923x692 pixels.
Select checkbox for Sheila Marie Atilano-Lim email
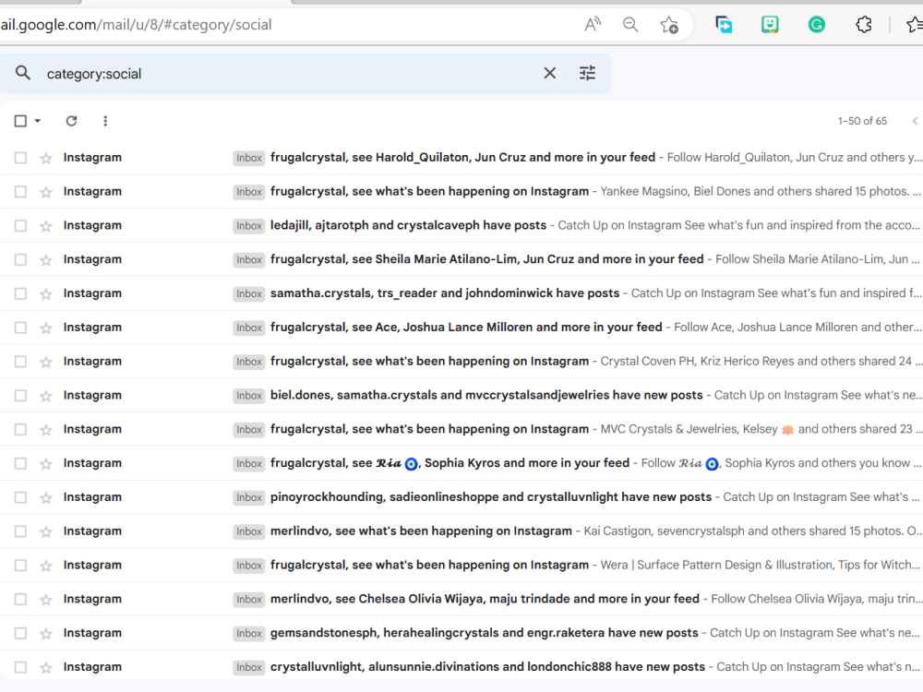pyautogui.click(x=20, y=259)
